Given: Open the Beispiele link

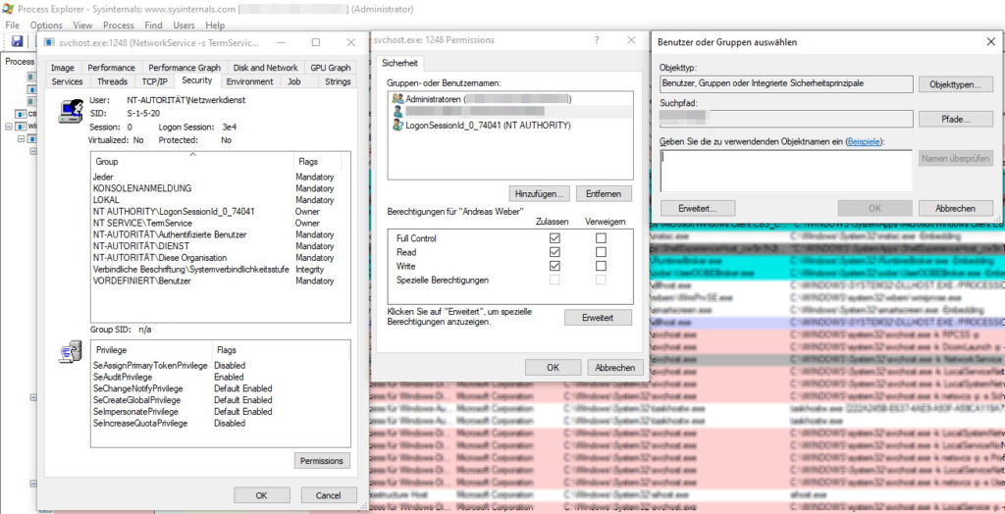Looking at the screenshot, I should (x=864, y=142).
